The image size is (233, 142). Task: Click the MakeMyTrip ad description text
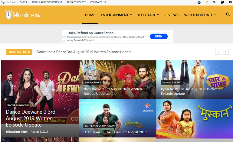point(105,39)
